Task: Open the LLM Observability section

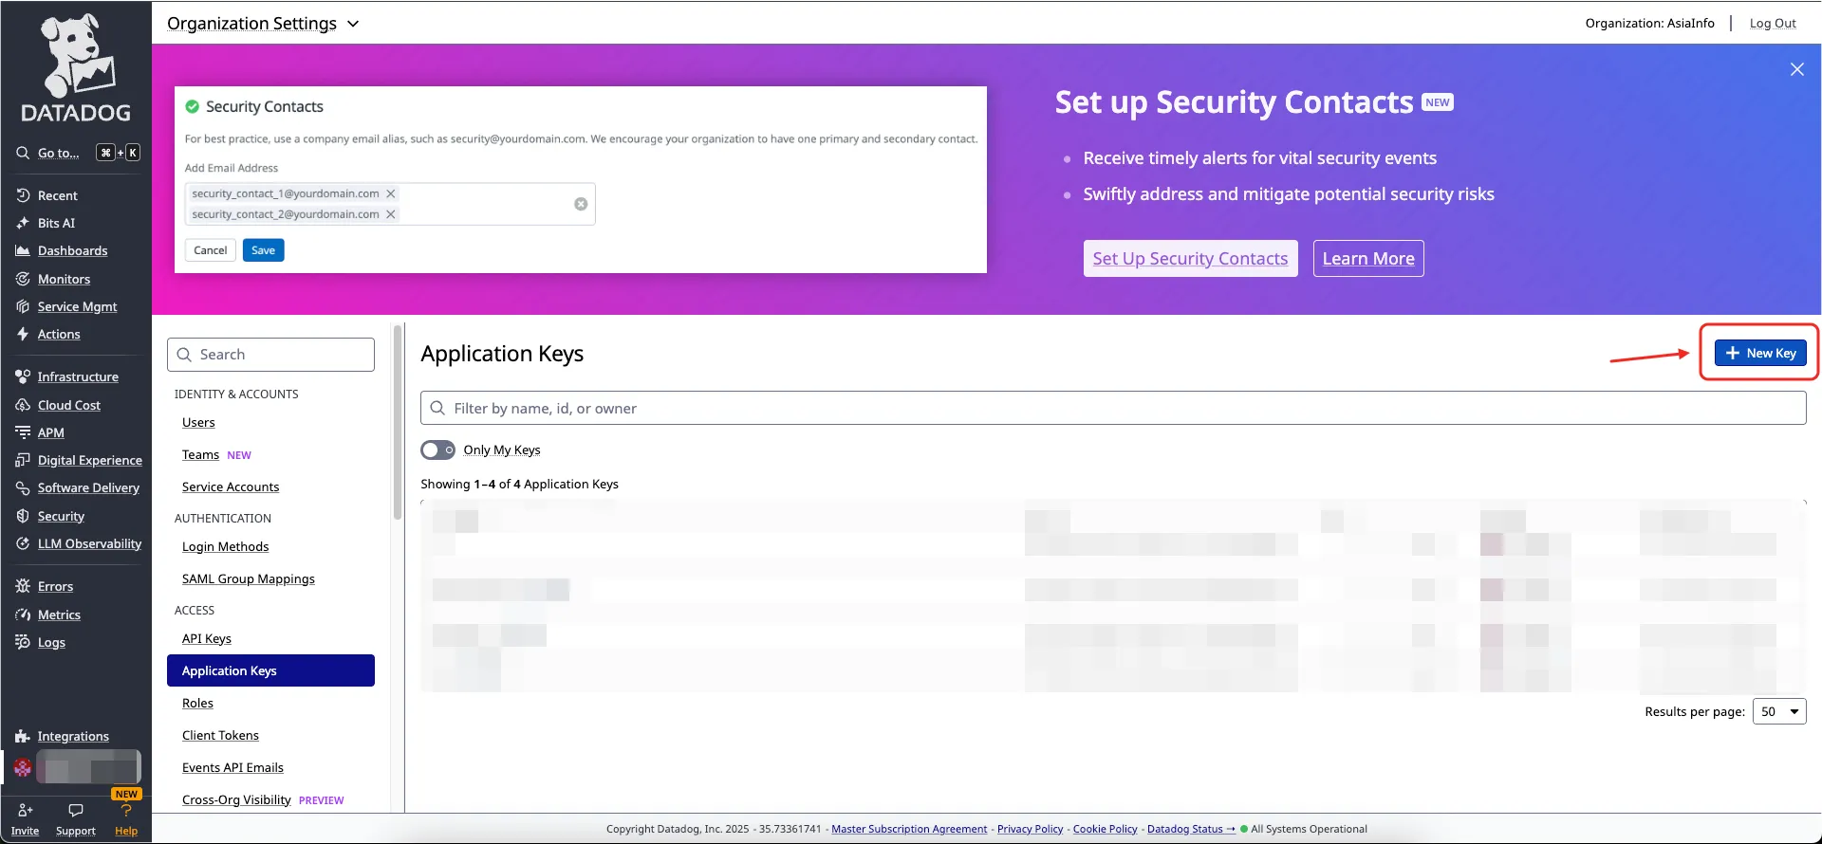Action: coord(89,543)
